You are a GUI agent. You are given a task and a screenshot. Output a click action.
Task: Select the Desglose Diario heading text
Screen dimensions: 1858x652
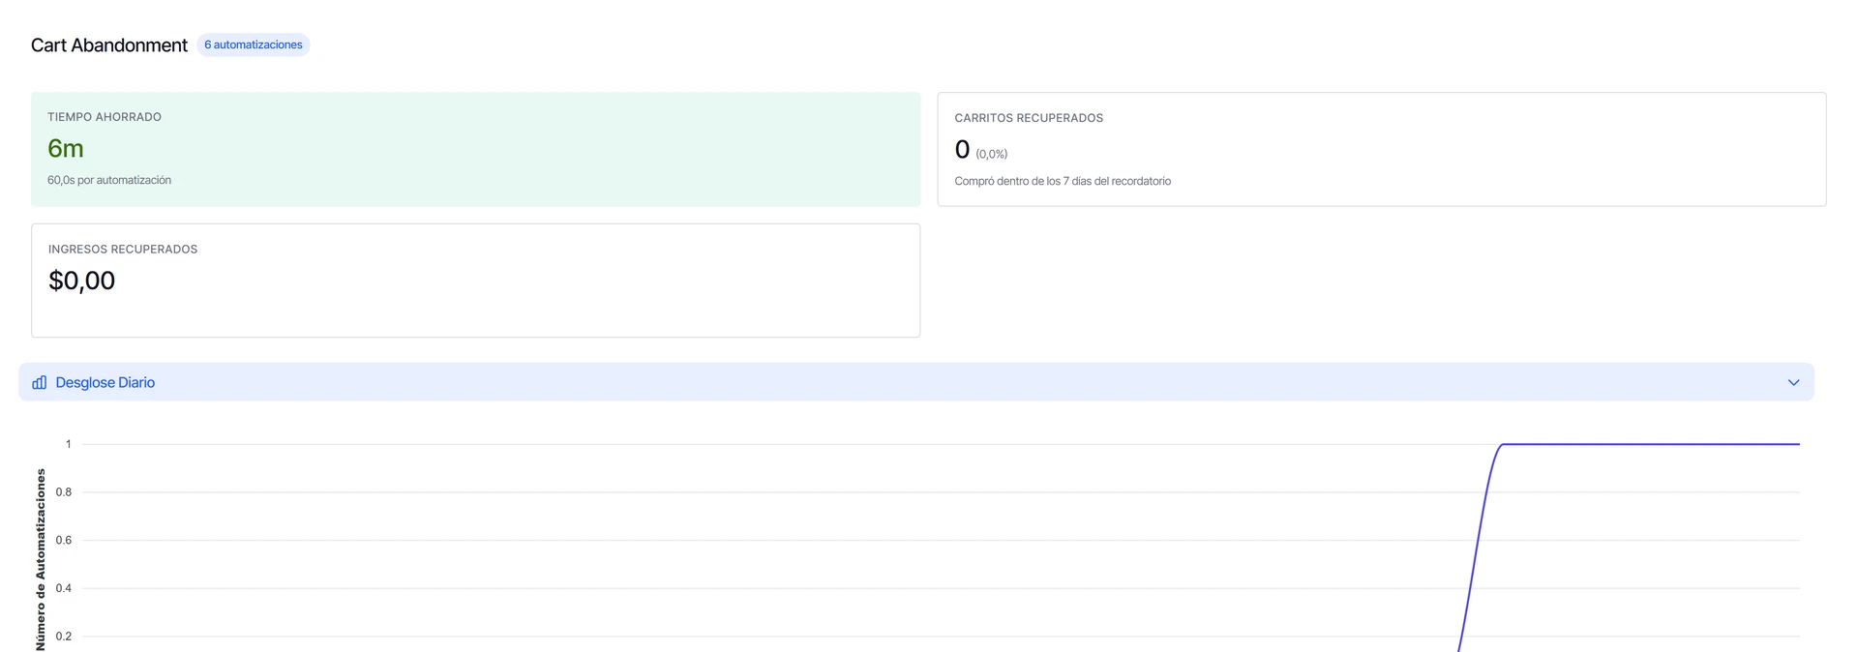coord(105,382)
